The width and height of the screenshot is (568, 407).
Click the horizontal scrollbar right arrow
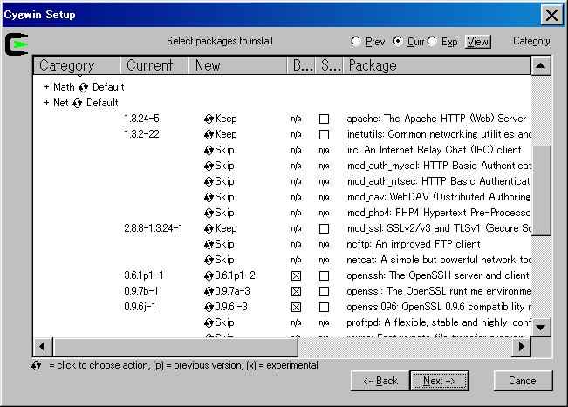coord(521,347)
